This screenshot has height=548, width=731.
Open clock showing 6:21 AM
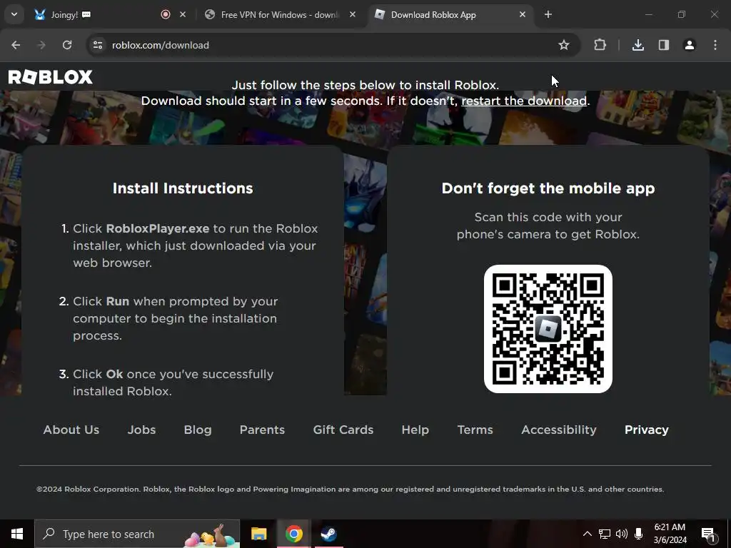pos(670,534)
